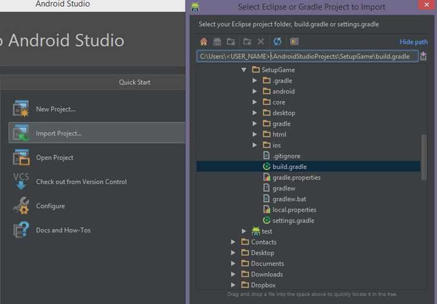The image size is (437, 304).
Task: Expand the Contacts folder
Action: [233, 242]
